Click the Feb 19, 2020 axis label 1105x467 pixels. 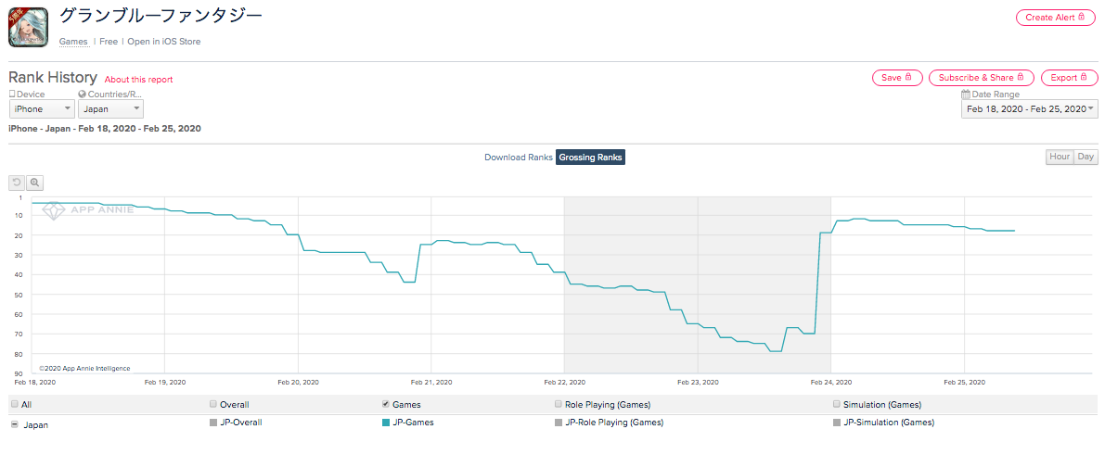click(x=165, y=383)
